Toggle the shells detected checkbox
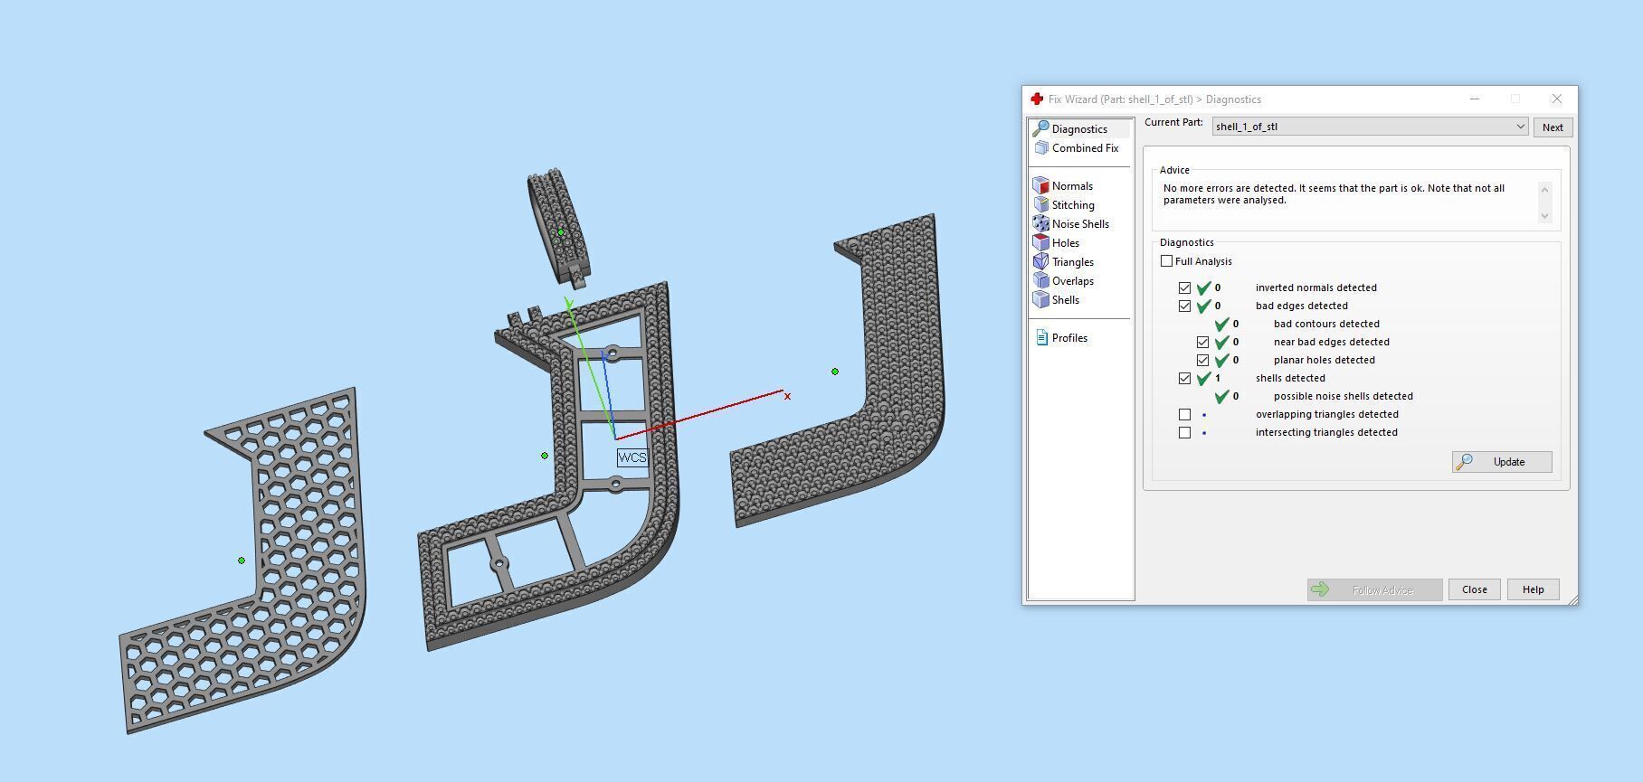 [1185, 378]
